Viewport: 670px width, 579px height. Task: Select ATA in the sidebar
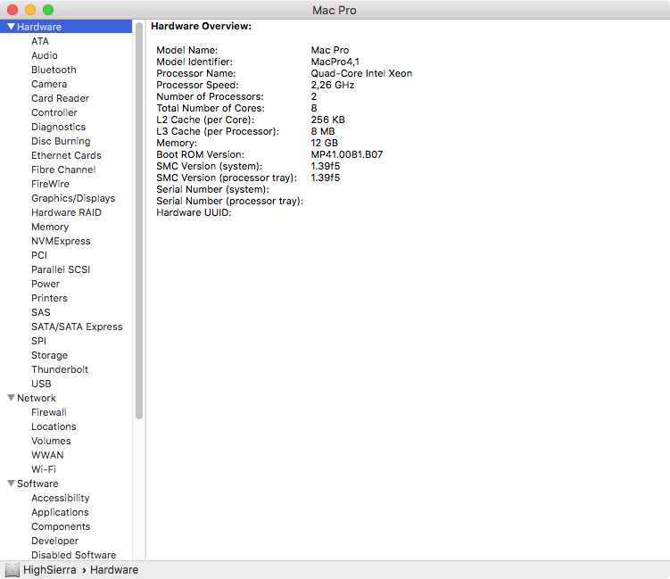point(40,41)
